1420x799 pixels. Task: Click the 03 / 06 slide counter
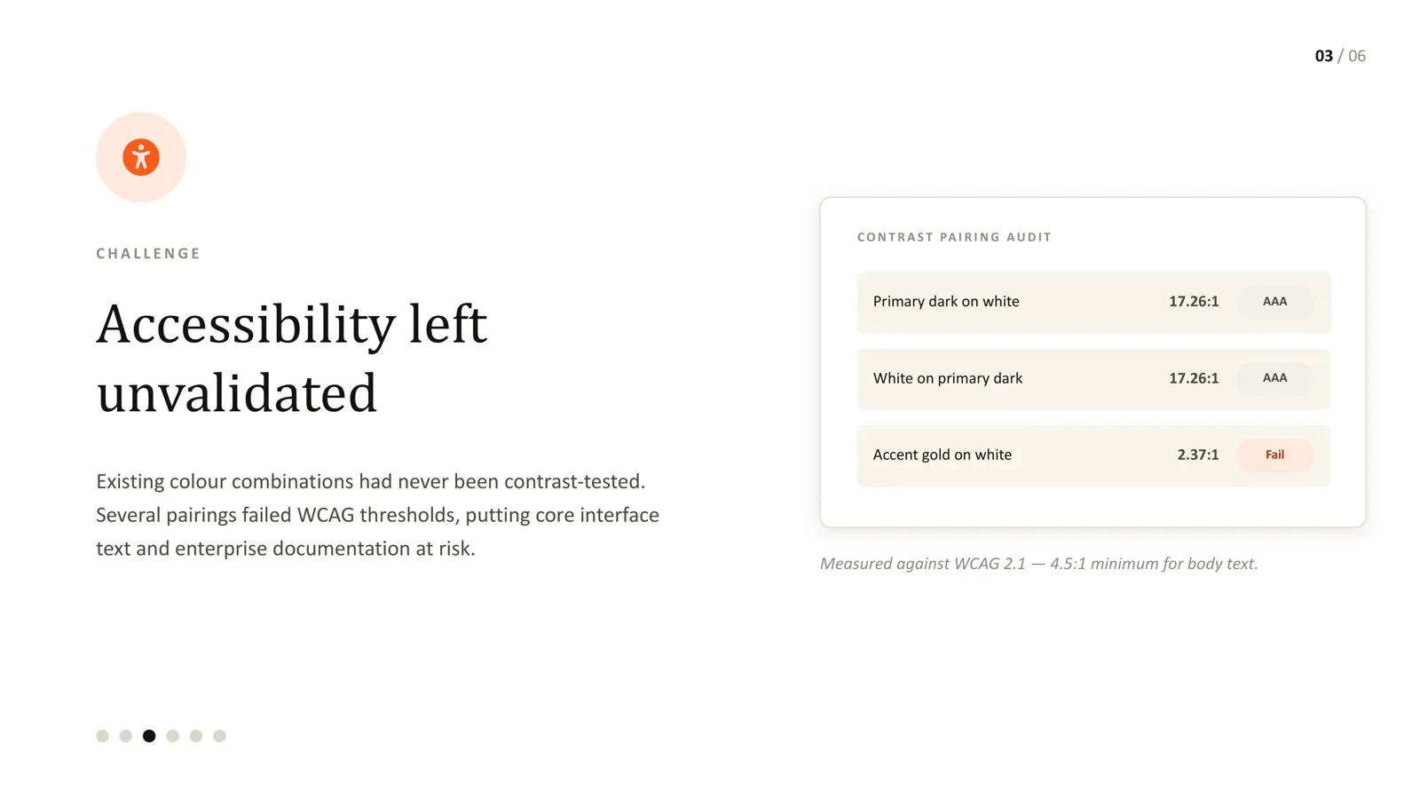point(1340,56)
